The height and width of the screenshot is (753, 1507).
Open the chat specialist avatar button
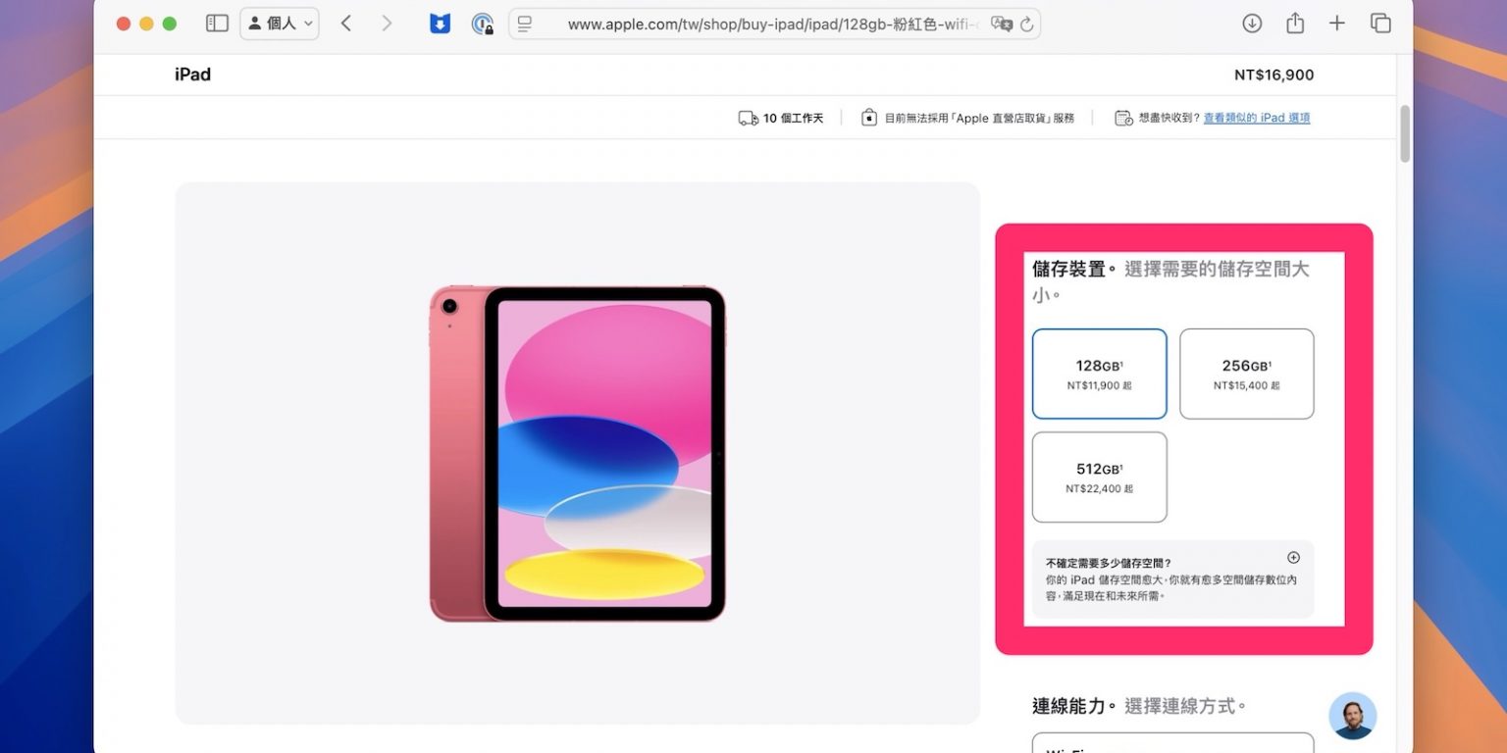coord(1353,716)
